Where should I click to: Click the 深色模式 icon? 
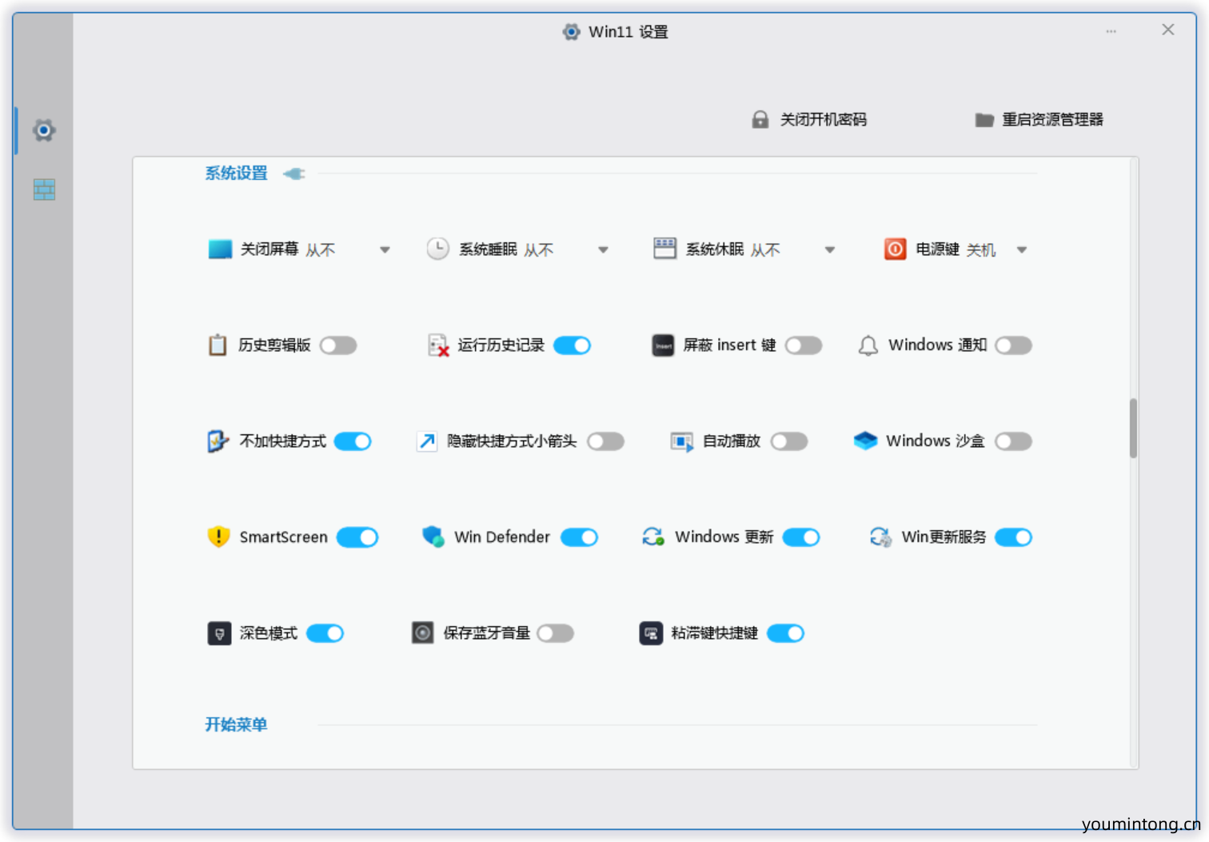[x=219, y=633]
